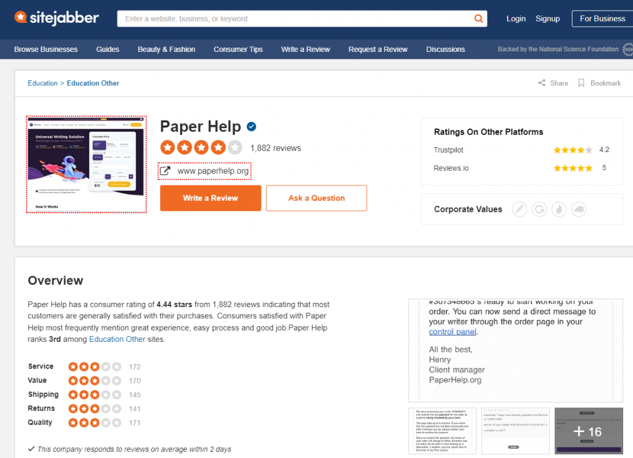Click the Trustpilot star rating
The height and width of the screenshot is (458, 633).
[x=573, y=150]
